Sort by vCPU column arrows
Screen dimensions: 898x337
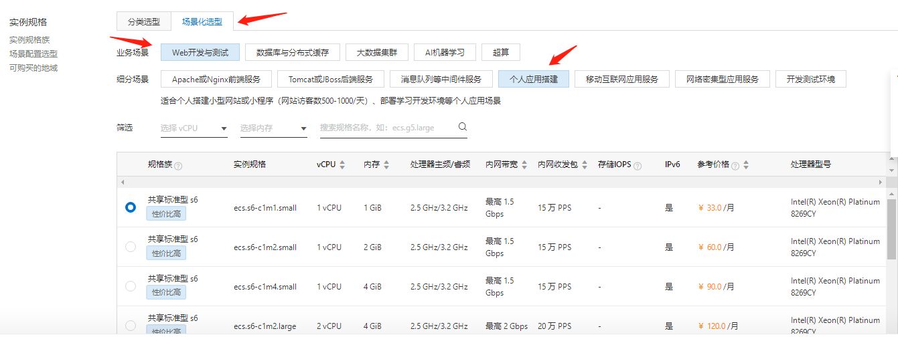click(342, 164)
